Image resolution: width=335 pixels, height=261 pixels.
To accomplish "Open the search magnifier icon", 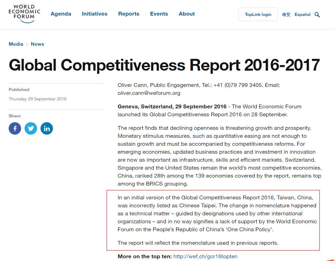I will tap(317, 15).
